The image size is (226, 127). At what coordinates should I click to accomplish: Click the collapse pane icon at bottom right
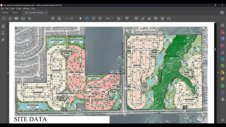[x=223, y=120]
